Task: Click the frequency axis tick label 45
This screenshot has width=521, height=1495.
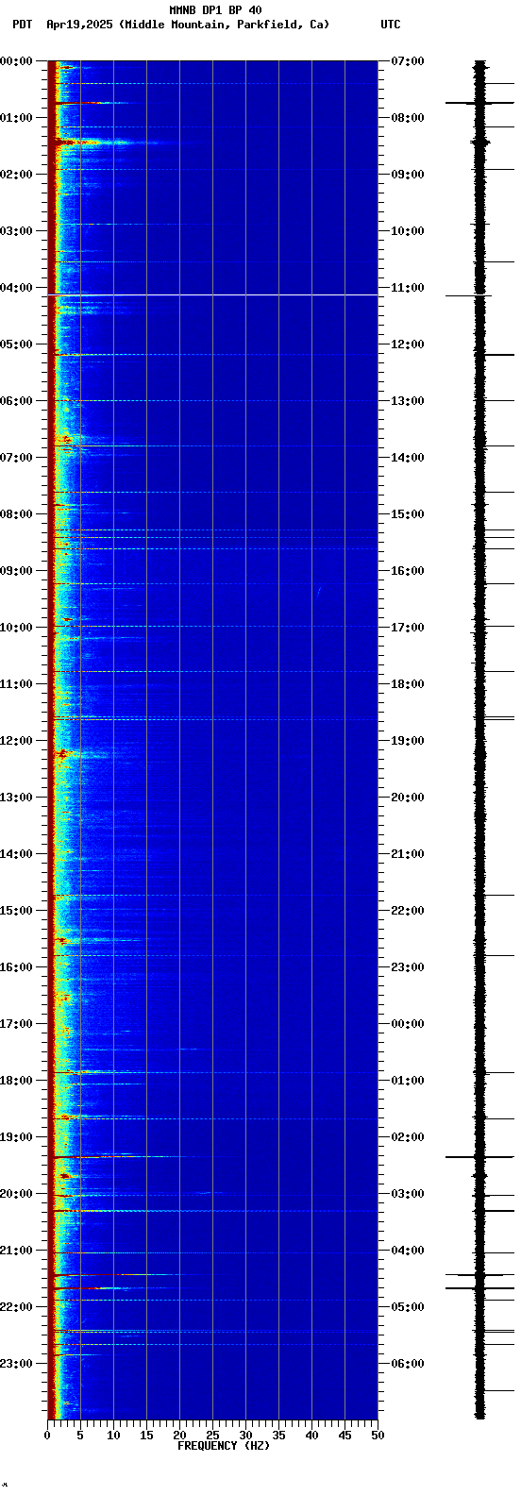Action: click(x=345, y=1436)
